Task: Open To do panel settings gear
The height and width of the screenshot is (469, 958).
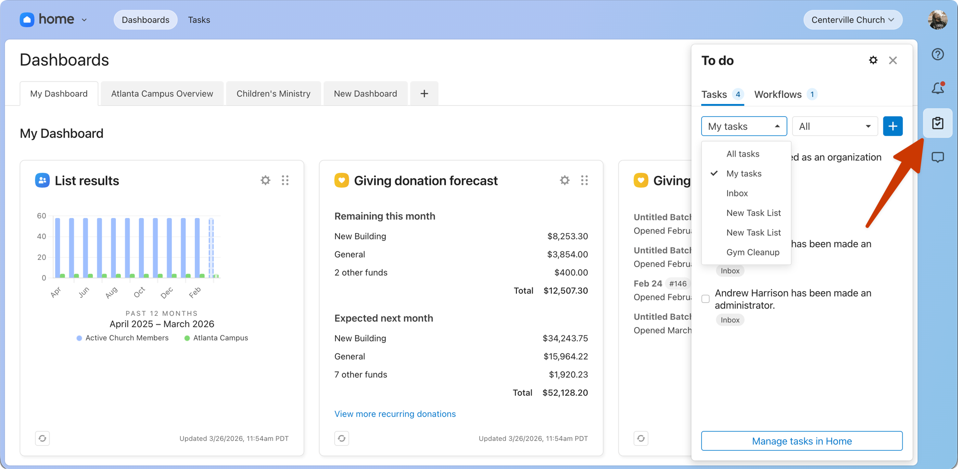Action: [x=873, y=60]
